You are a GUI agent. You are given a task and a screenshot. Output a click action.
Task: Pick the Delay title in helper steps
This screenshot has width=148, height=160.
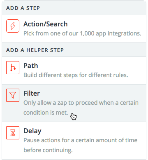pos(32,131)
